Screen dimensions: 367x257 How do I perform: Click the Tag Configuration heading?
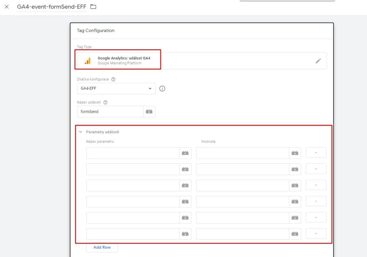point(96,30)
